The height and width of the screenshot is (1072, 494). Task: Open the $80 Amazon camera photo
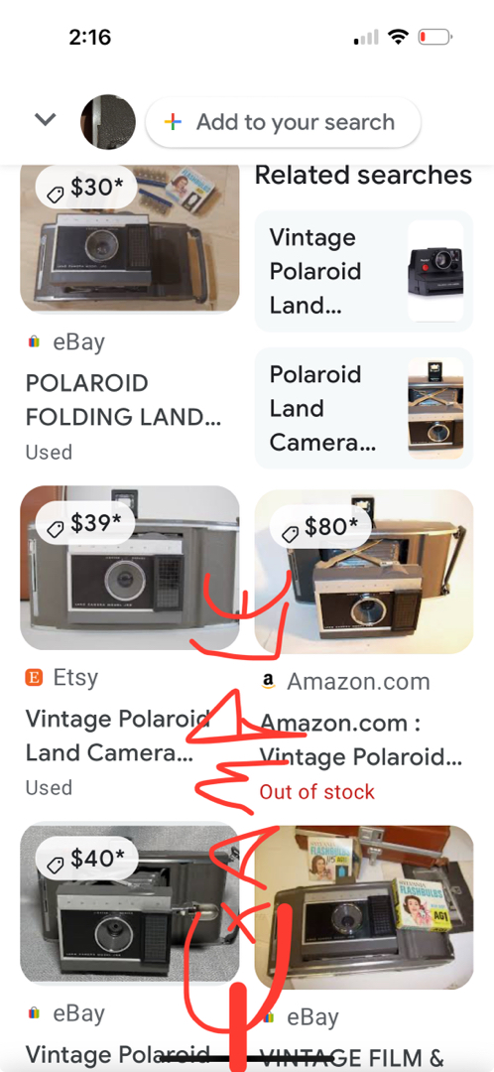(x=363, y=572)
